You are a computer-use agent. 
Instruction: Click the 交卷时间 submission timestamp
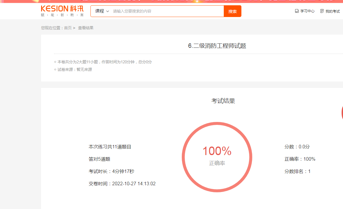pyautogui.click(x=122, y=184)
